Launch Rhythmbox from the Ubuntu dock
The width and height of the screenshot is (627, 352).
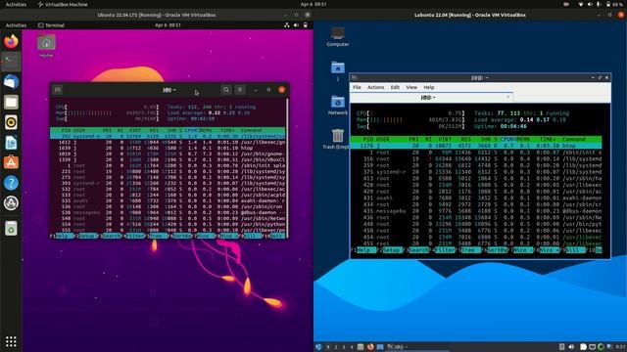pos(11,122)
